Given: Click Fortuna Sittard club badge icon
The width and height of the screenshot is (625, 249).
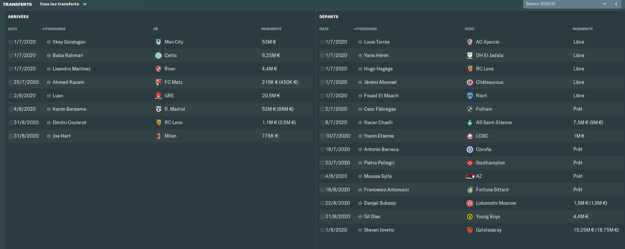Looking at the screenshot, I should (x=470, y=190).
